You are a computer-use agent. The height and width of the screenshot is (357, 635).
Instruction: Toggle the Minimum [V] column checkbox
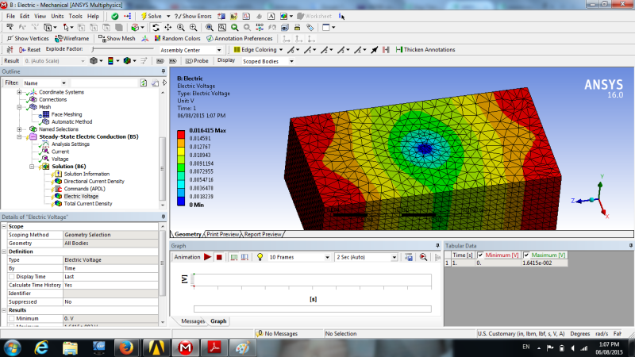[480, 255]
